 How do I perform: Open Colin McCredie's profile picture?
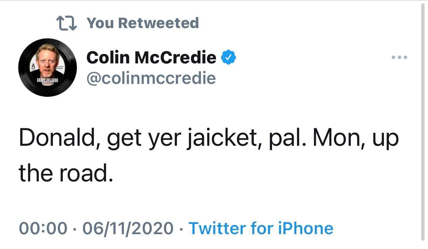tap(48, 68)
